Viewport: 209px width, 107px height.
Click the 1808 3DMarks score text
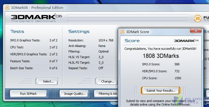pyautogui.click(x=161, y=56)
